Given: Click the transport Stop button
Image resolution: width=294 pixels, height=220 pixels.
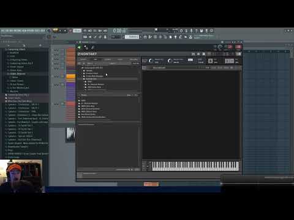Looking at the screenshot, I should [65, 31].
